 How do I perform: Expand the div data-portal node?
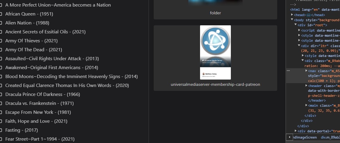pyautogui.click(x=296, y=131)
